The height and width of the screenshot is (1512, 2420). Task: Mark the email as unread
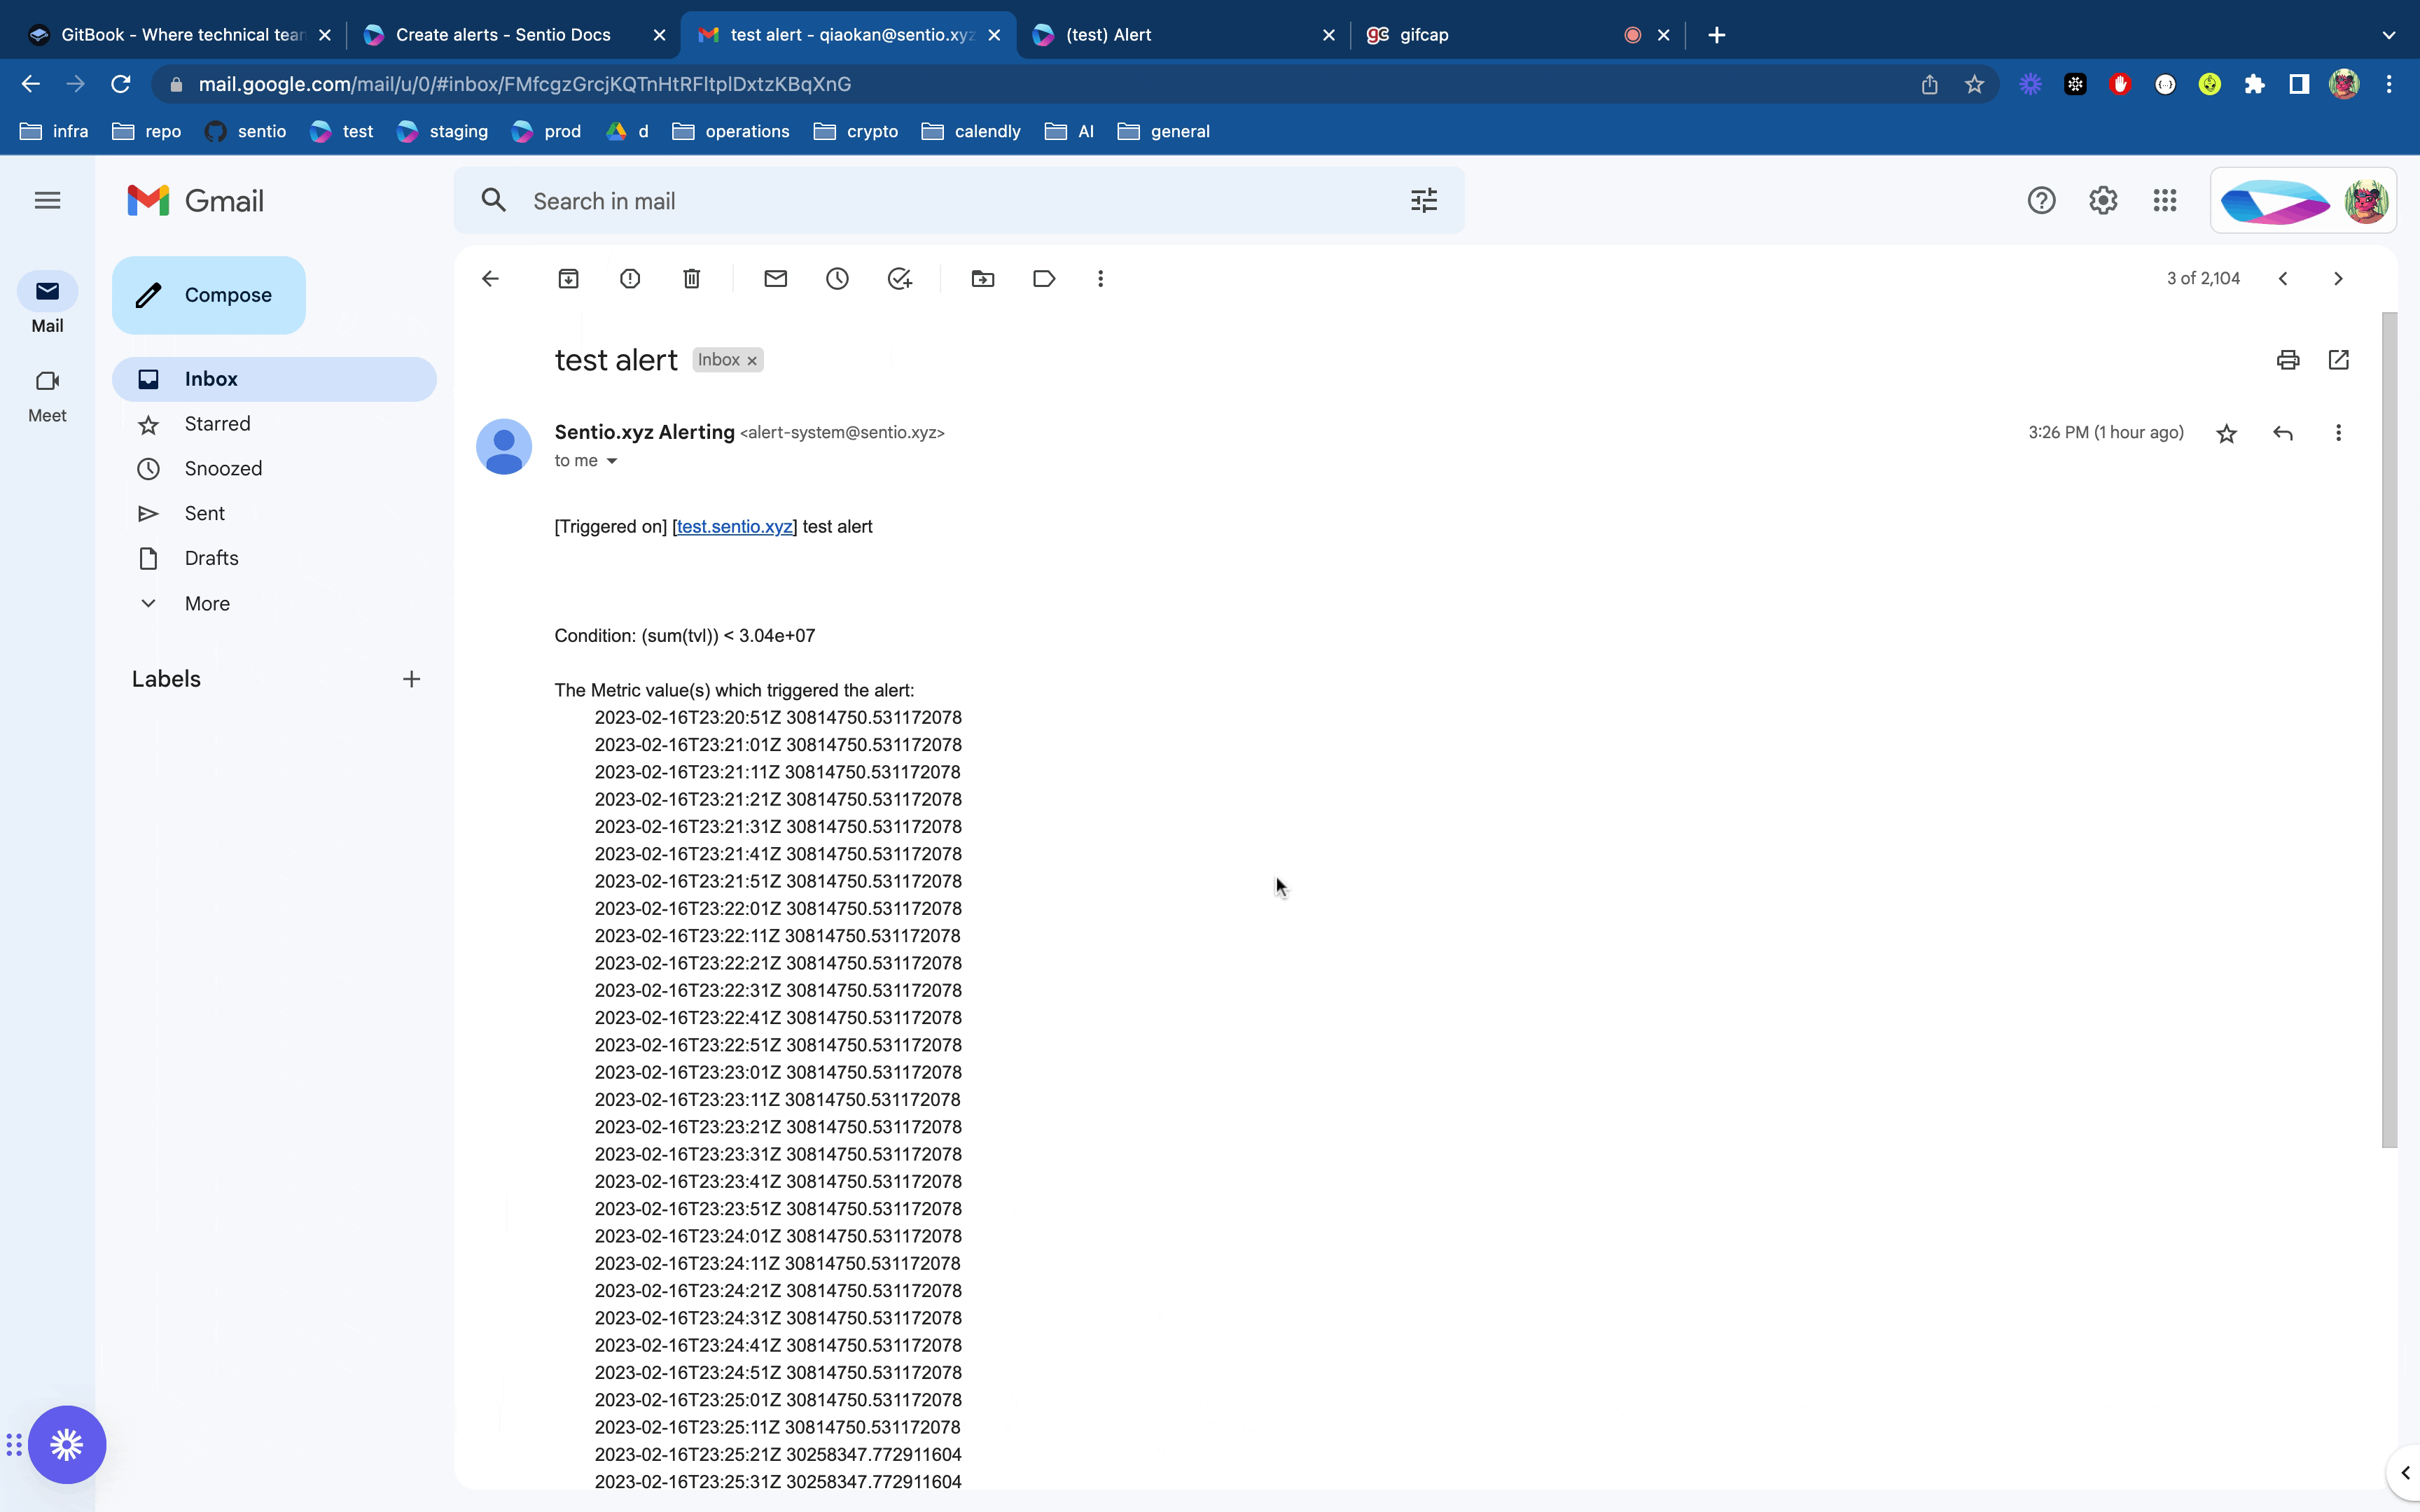coord(775,279)
